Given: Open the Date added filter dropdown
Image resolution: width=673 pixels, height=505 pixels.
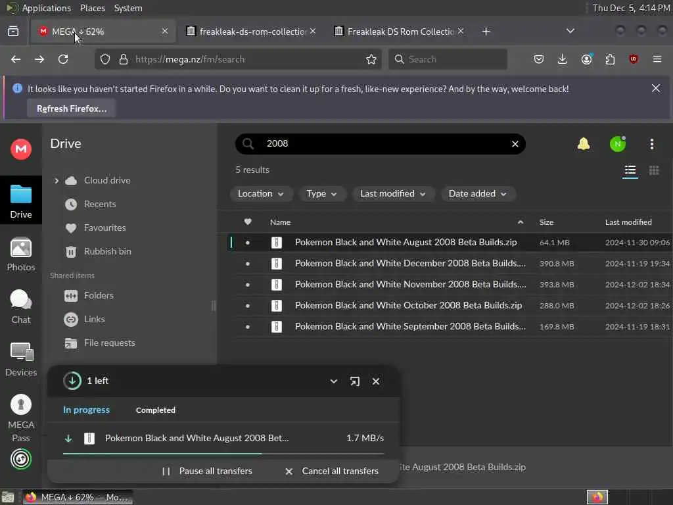Looking at the screenshot, I should pos(478,194).
